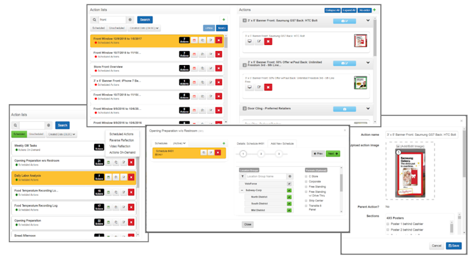
Task: Check Poster 2 behind Cashier section
Action: [388, 230]
